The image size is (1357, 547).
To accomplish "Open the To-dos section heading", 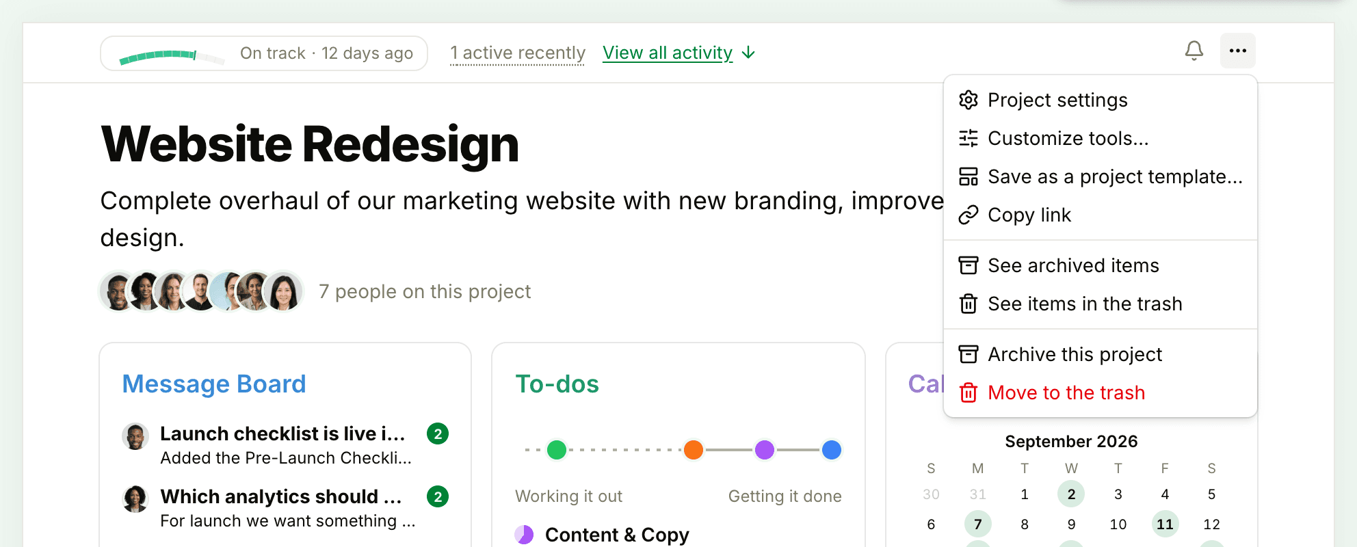I will (557, 384).
